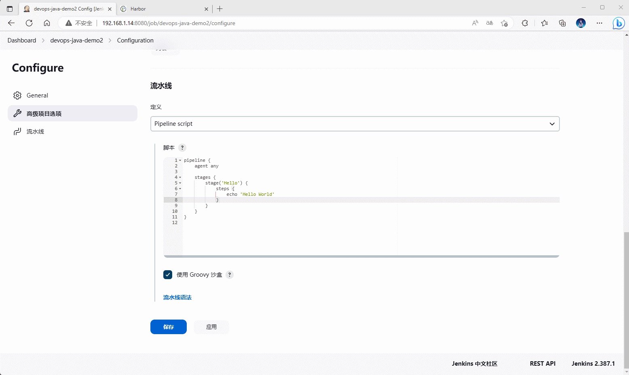Click the Configuration breadcrumb
Image resolution: width=629 pixels, height=375 pixels.
pyautogui.click(x=135, y=40)
